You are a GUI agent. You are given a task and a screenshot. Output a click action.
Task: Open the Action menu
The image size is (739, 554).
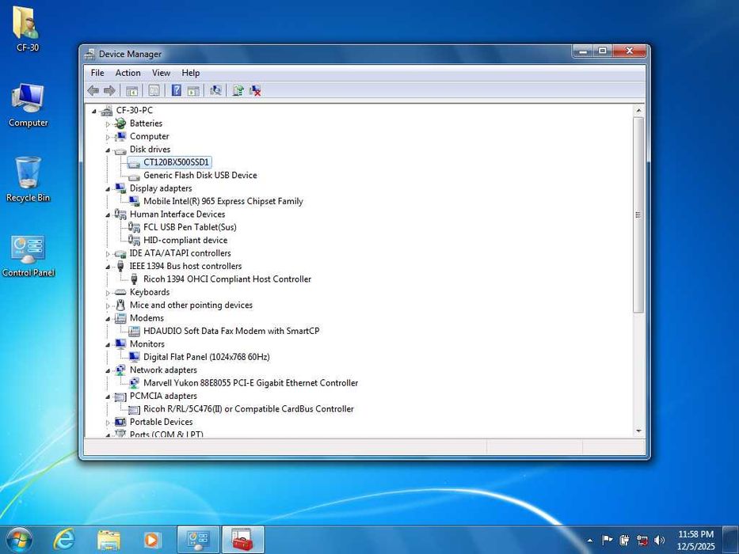[128, 73]
